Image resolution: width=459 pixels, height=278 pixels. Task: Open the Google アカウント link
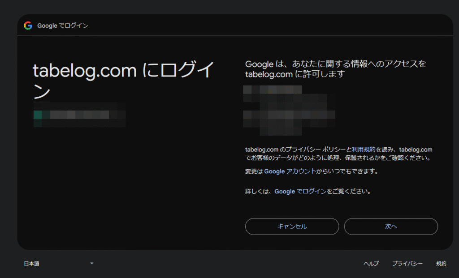290,171
